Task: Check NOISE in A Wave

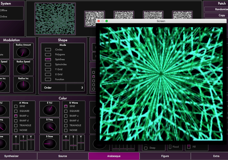Action: point(16,130)
